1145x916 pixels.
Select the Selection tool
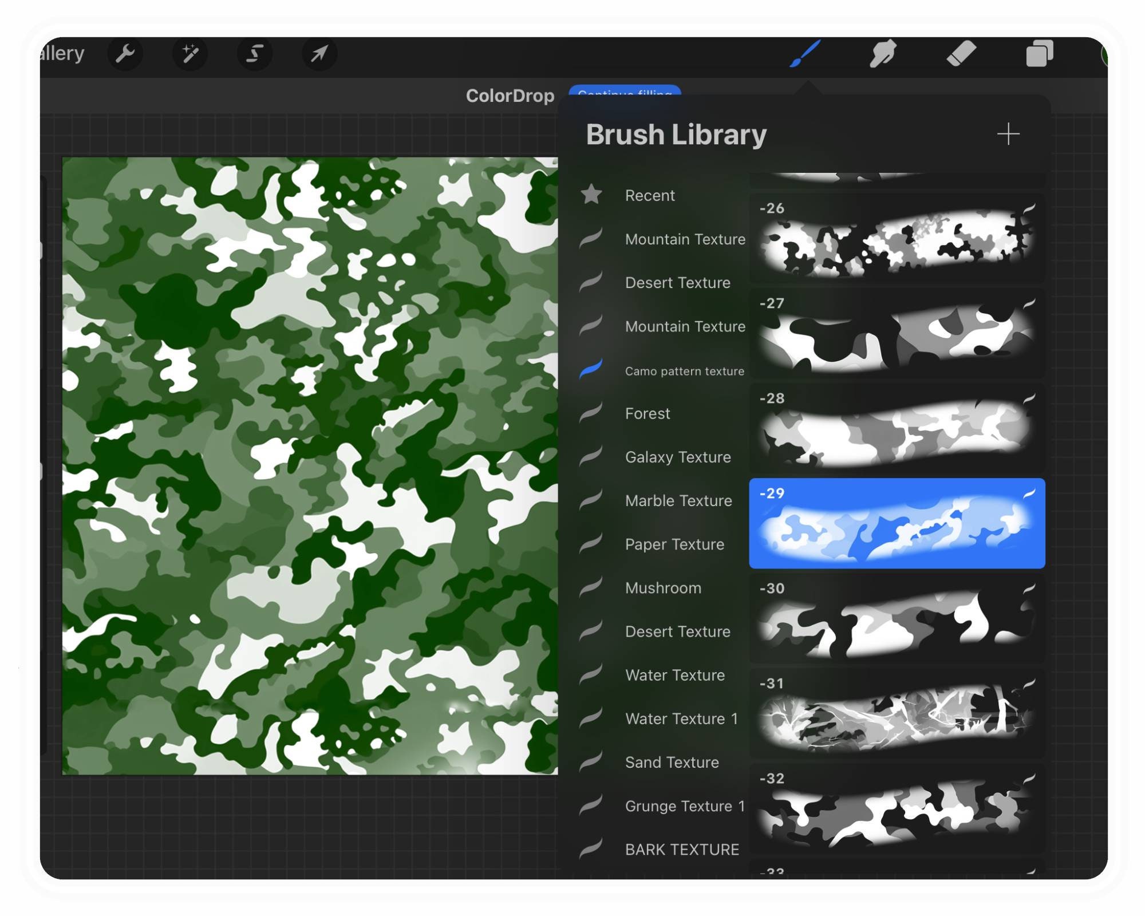pyautogui.click(x=255, y=54)
